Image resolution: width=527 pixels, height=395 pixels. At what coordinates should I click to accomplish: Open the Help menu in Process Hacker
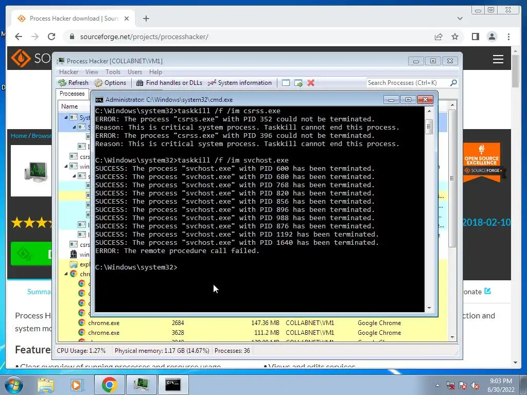tap(155, 72)
